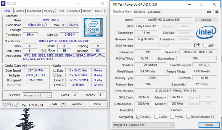Click the Device ID value 8086 5916

[x=198, y=52]
